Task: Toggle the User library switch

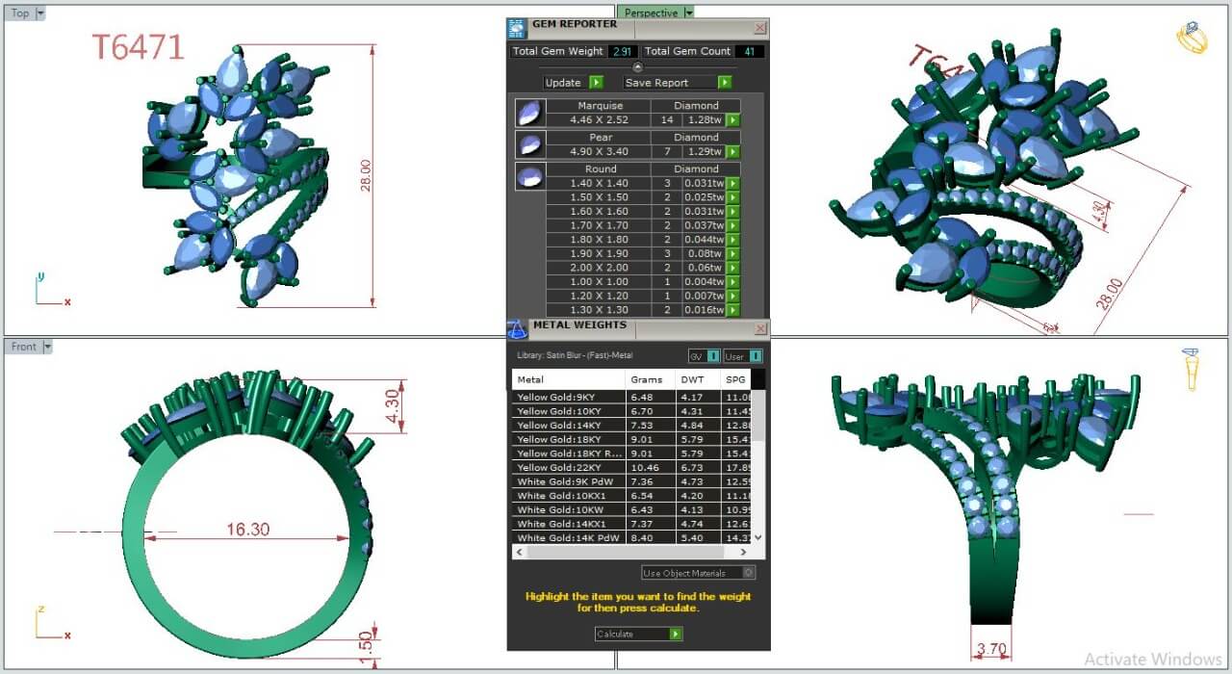Action: coord(742,356)
